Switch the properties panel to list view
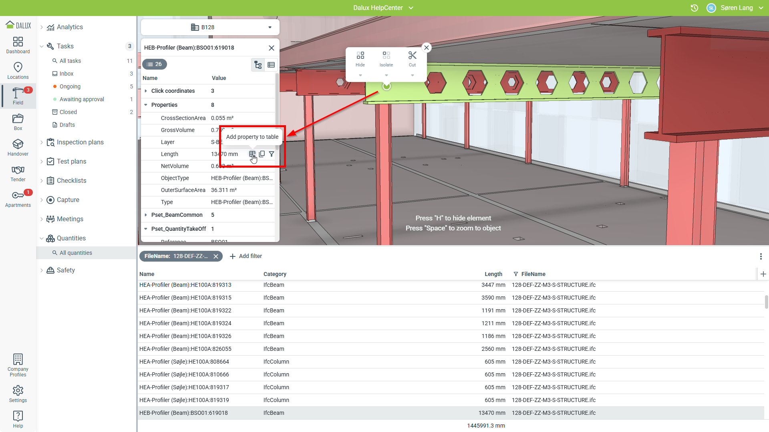 [271, 65]
